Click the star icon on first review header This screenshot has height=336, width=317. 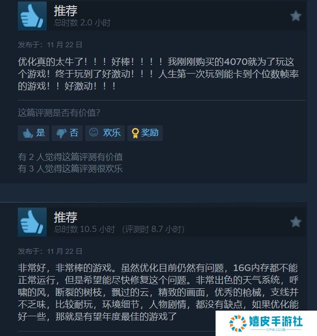coord(296,16)
